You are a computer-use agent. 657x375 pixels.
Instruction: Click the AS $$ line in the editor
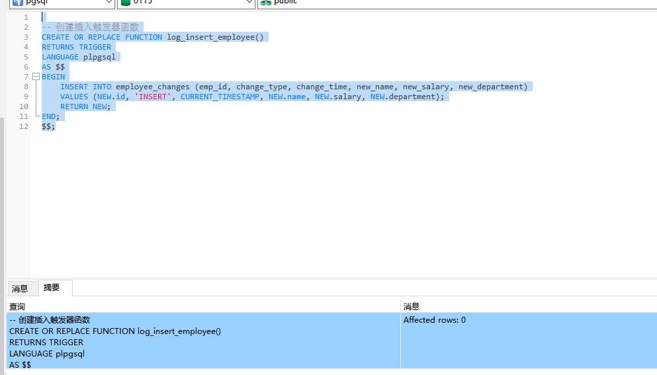(53, 67)
